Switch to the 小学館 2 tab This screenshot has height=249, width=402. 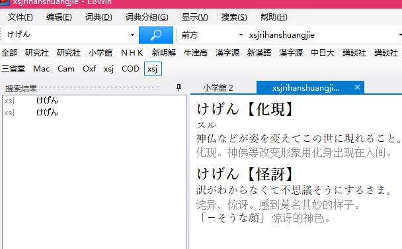pyautogui.click(x=218, y=88)
